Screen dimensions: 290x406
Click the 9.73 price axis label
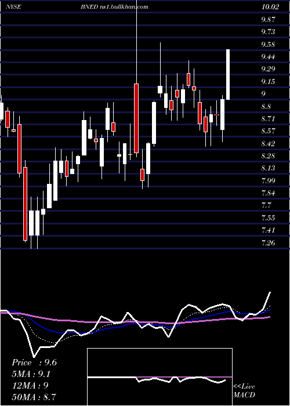click(268, 31)
